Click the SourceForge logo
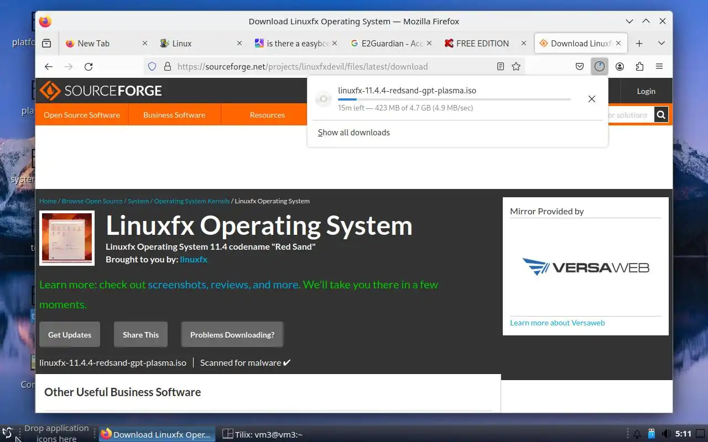The image size is (708, 442). coord(101,91)
